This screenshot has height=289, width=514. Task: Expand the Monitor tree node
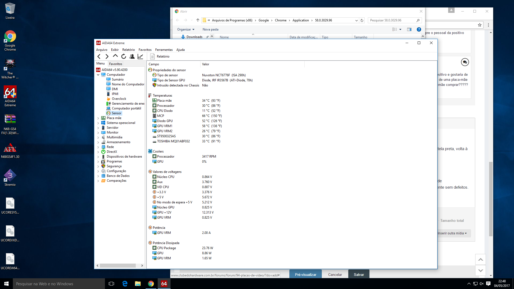point(98,132)
